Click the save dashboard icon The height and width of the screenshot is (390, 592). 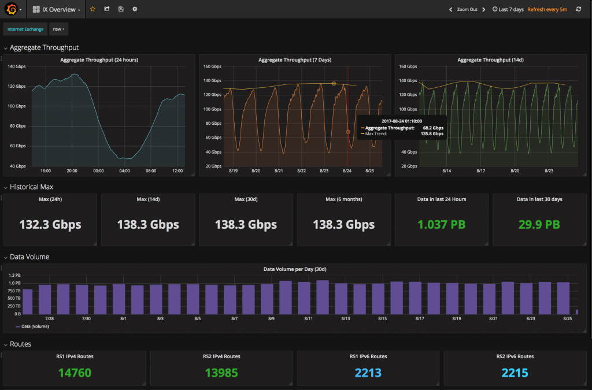120,9
